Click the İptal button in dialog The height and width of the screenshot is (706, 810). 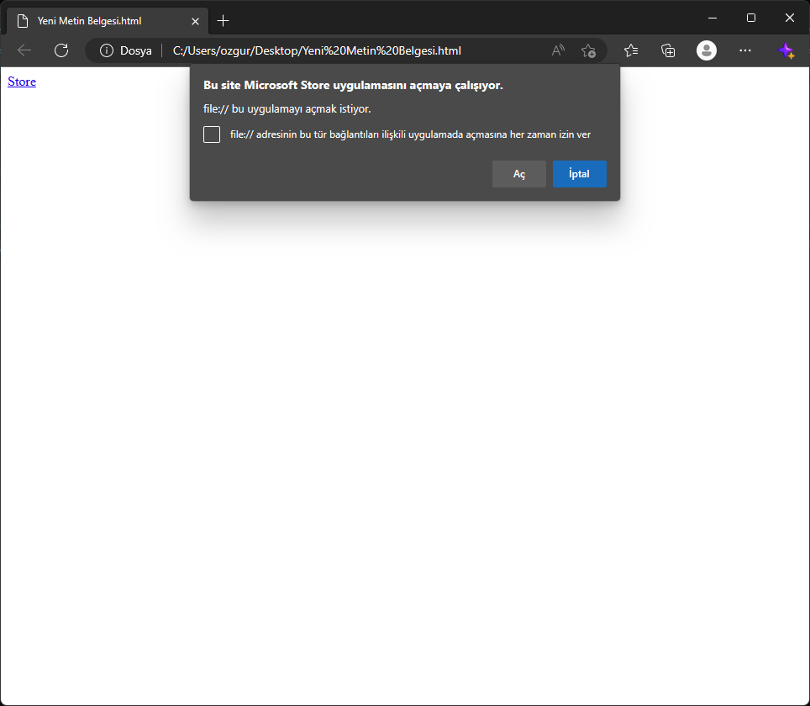[x=580, y=174]
